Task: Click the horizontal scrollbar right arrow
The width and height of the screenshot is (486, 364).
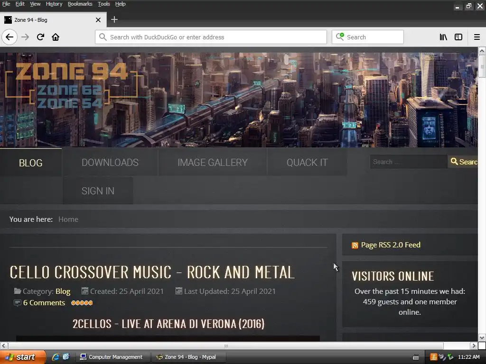Action: coord(473,346)
